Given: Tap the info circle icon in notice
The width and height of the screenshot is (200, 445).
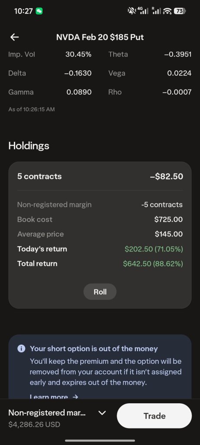Looking at the screenshot, I should click(x=21, y=349).
